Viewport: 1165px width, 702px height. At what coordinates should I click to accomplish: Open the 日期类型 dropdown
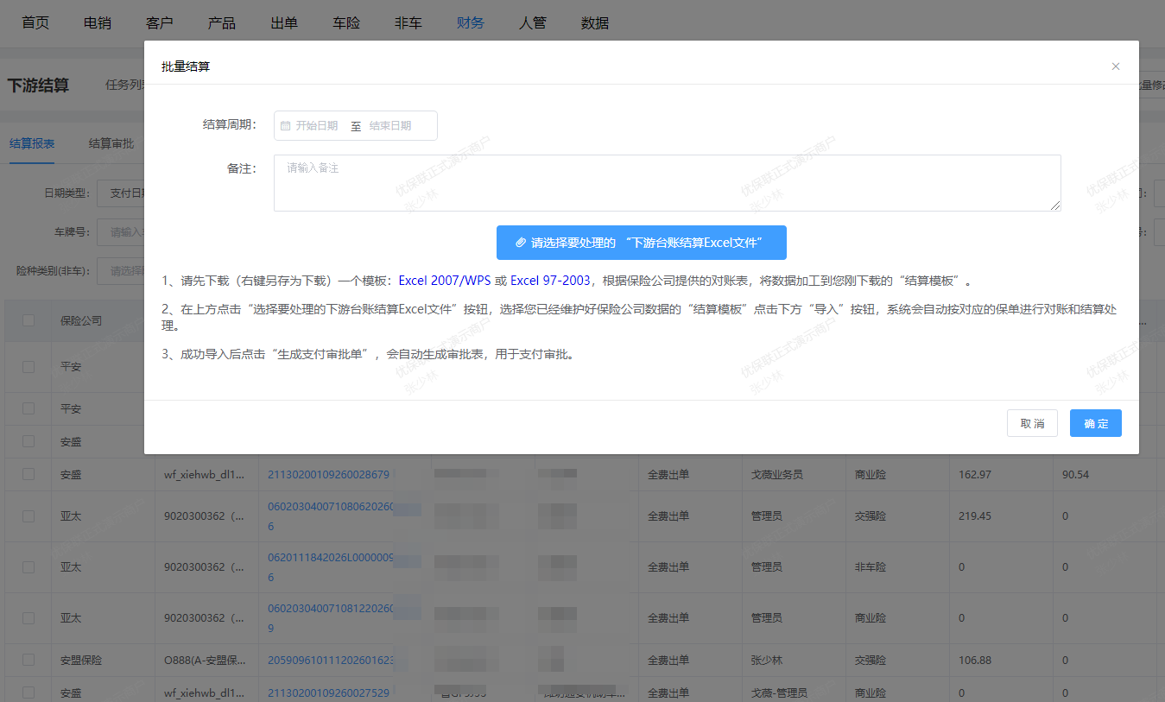coord(121,193)
